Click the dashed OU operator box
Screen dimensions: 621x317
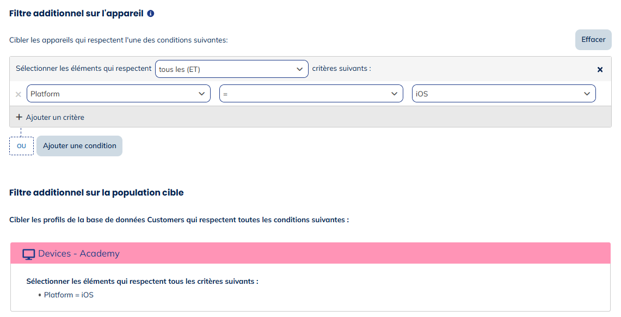[22, 146]
